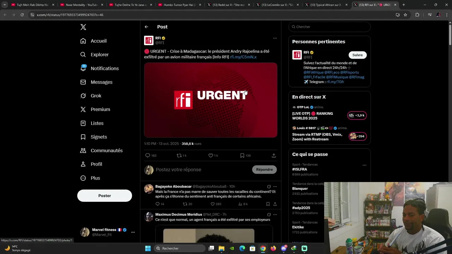Open the browser extensions puzzle icon
This screenshot has width=452, height=254.
point(417,15)
